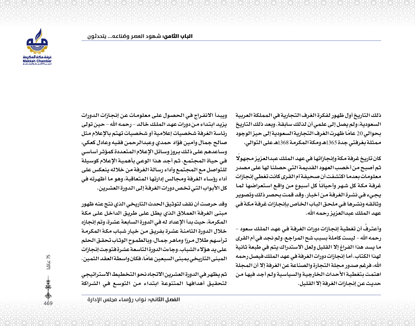Click the page number 469
The height and width of the screenshot is (326, 415).
point(48,304)
